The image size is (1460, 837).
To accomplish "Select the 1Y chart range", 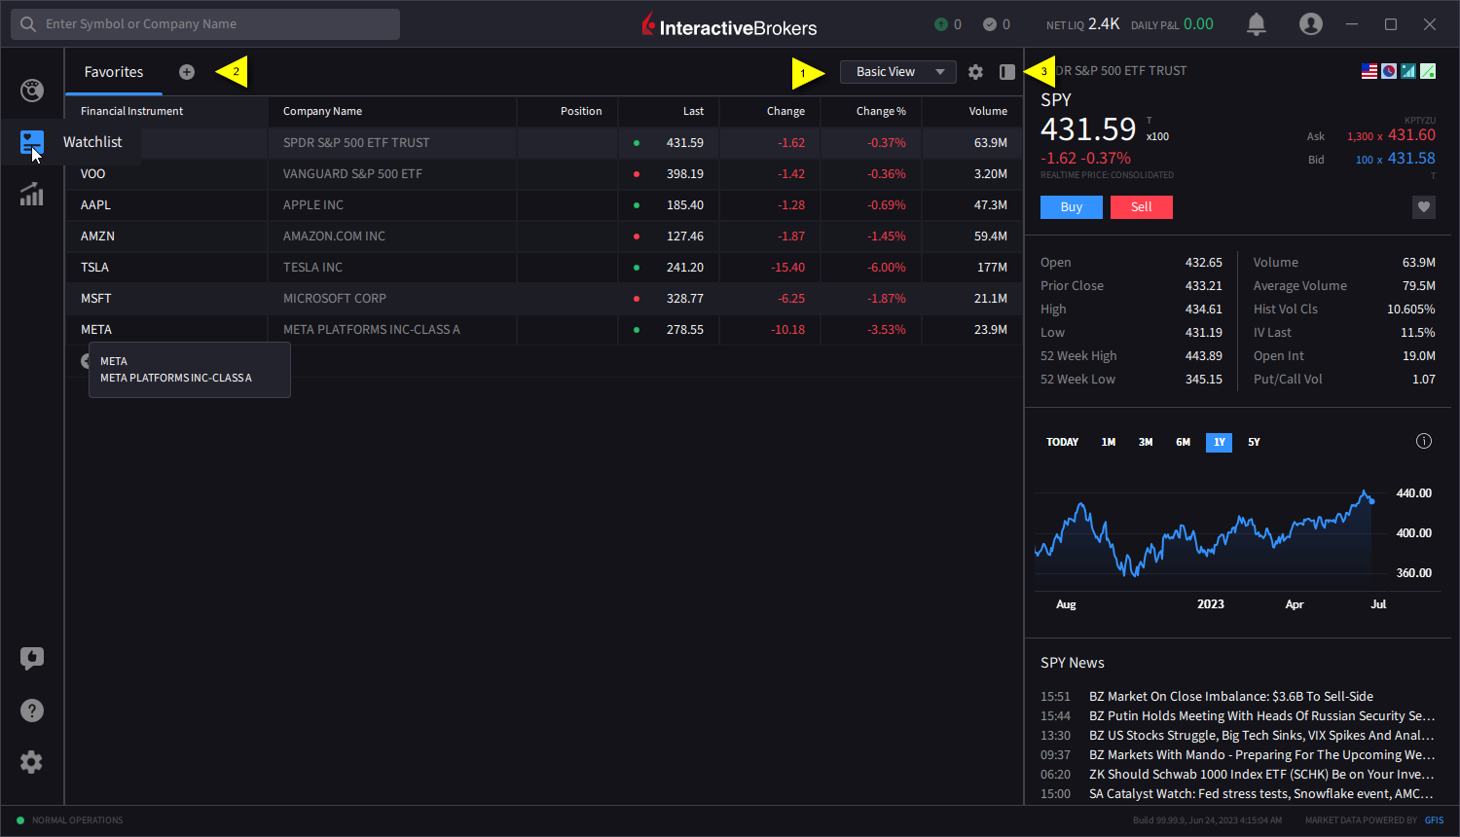I will [1220, 442].
